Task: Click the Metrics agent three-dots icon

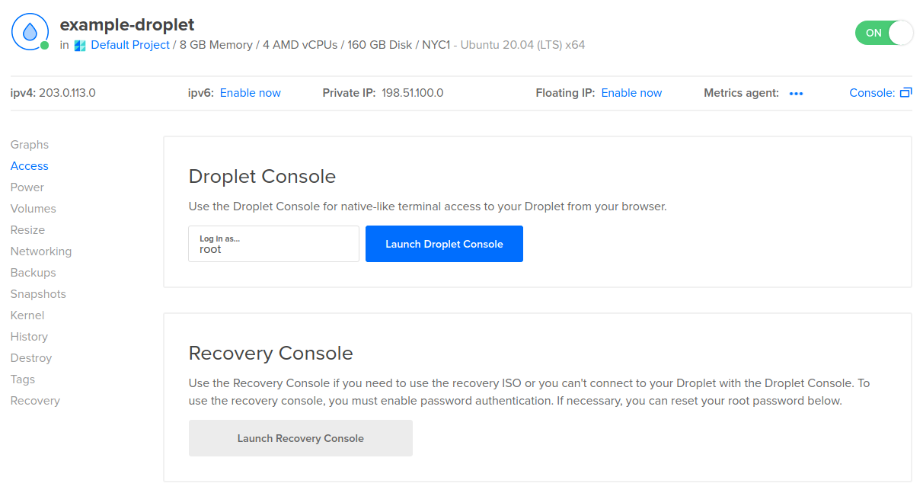Action: [x=796, y=94]
